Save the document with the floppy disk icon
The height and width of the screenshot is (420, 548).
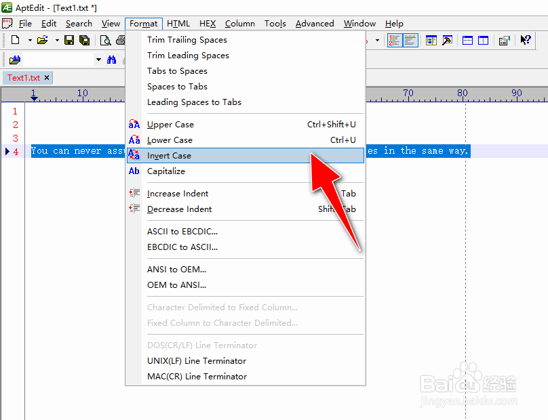tap(69, 40)
